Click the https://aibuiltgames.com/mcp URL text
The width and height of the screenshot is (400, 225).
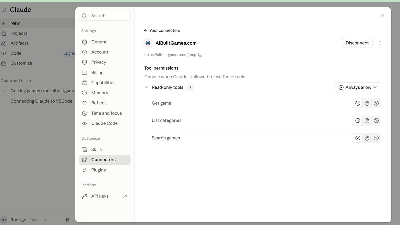tap(170, 55)
